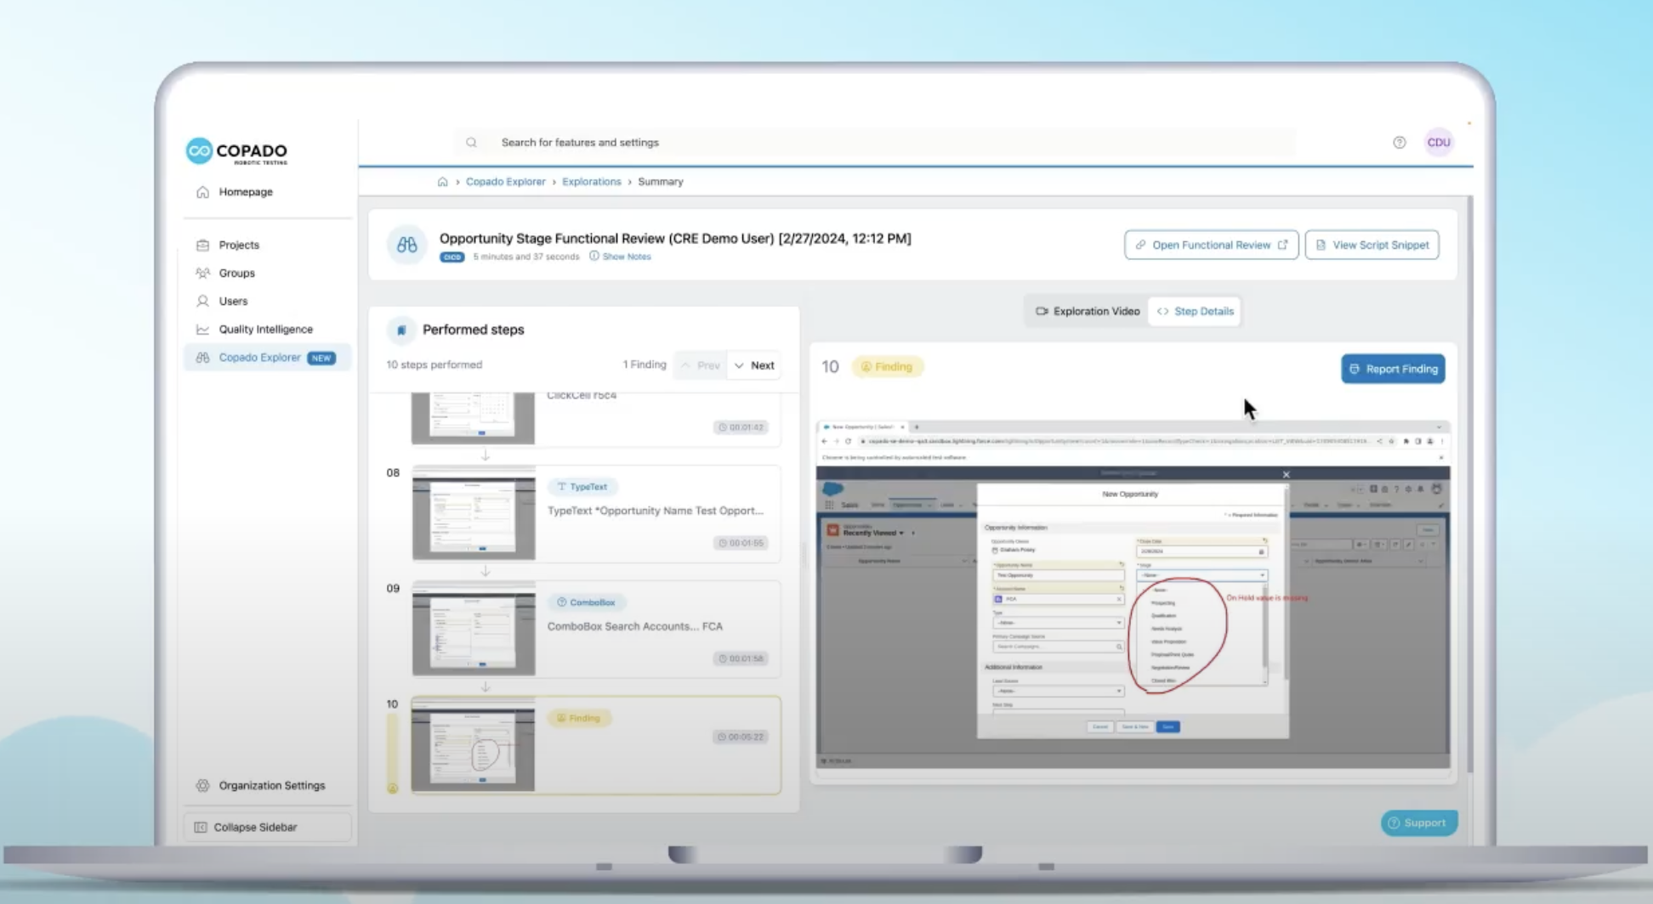The image size is (1653, 904).
Task: Switch to Step Details tab
Action: coord(1194,312)
